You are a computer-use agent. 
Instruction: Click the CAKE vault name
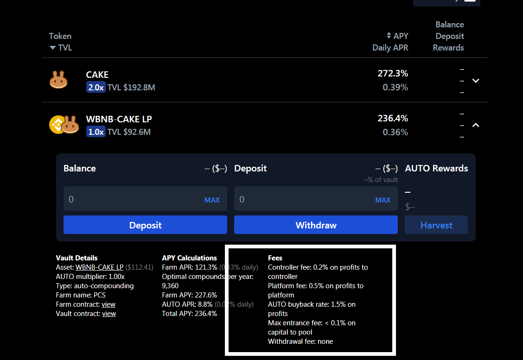point(97,75)
